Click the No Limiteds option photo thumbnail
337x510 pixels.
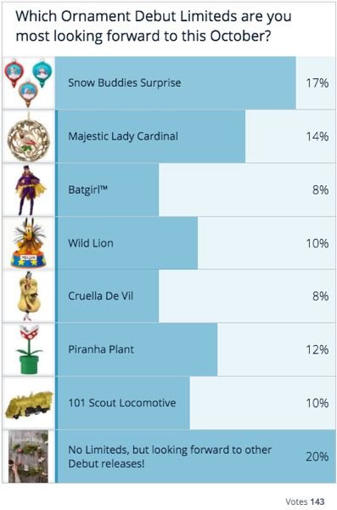28,456
